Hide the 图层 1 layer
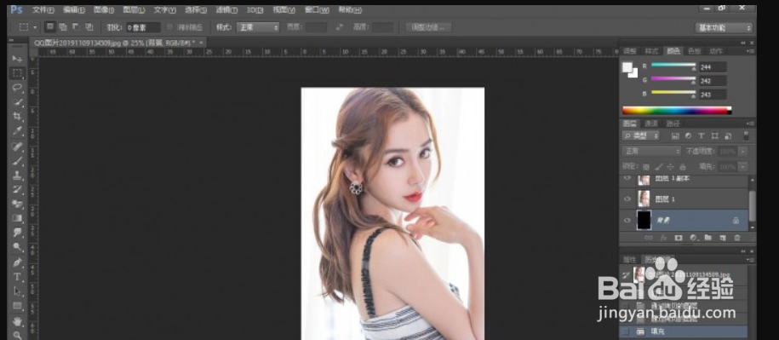The width and height of the screenshot is (779, 340). (627, 199)
